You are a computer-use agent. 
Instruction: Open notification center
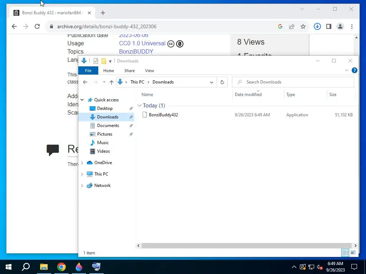point(354,267)
